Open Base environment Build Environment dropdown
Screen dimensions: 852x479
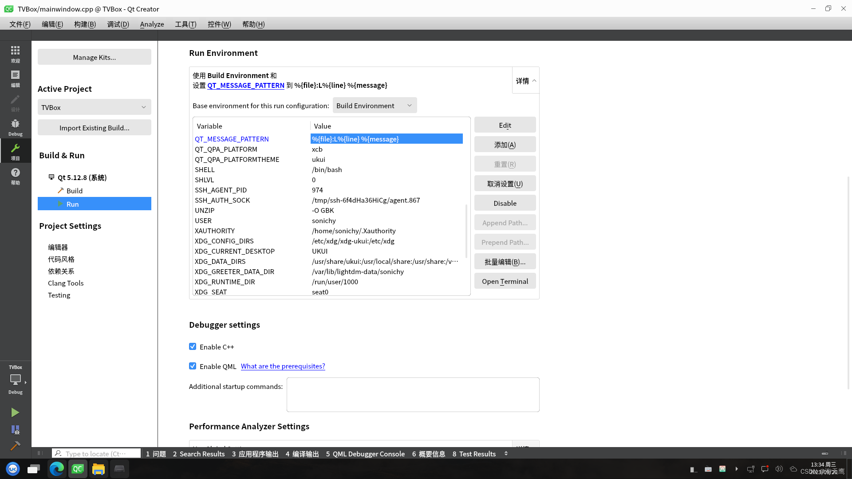(375, 106)
